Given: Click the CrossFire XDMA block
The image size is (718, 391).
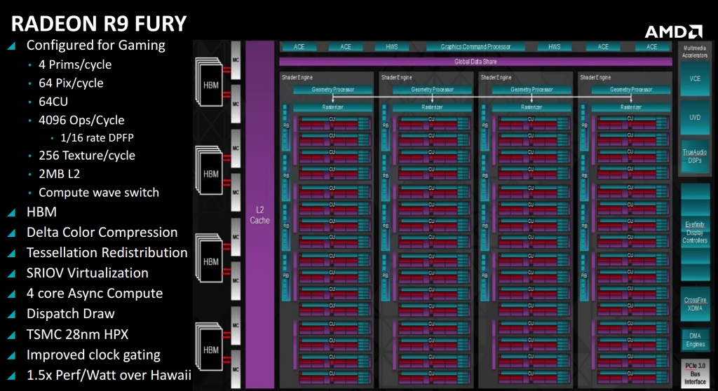Looking at the screenshot, I should [x=695, y=305].
